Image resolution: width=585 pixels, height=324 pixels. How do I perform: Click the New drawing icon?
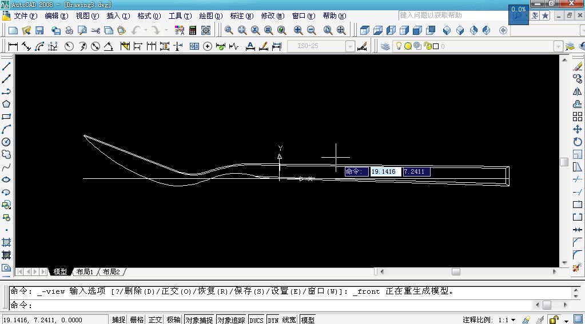point(13,31)
